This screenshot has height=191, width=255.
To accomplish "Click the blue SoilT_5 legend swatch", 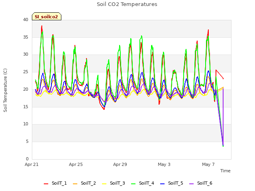I will pyautogui.click(x=163, y=184).
